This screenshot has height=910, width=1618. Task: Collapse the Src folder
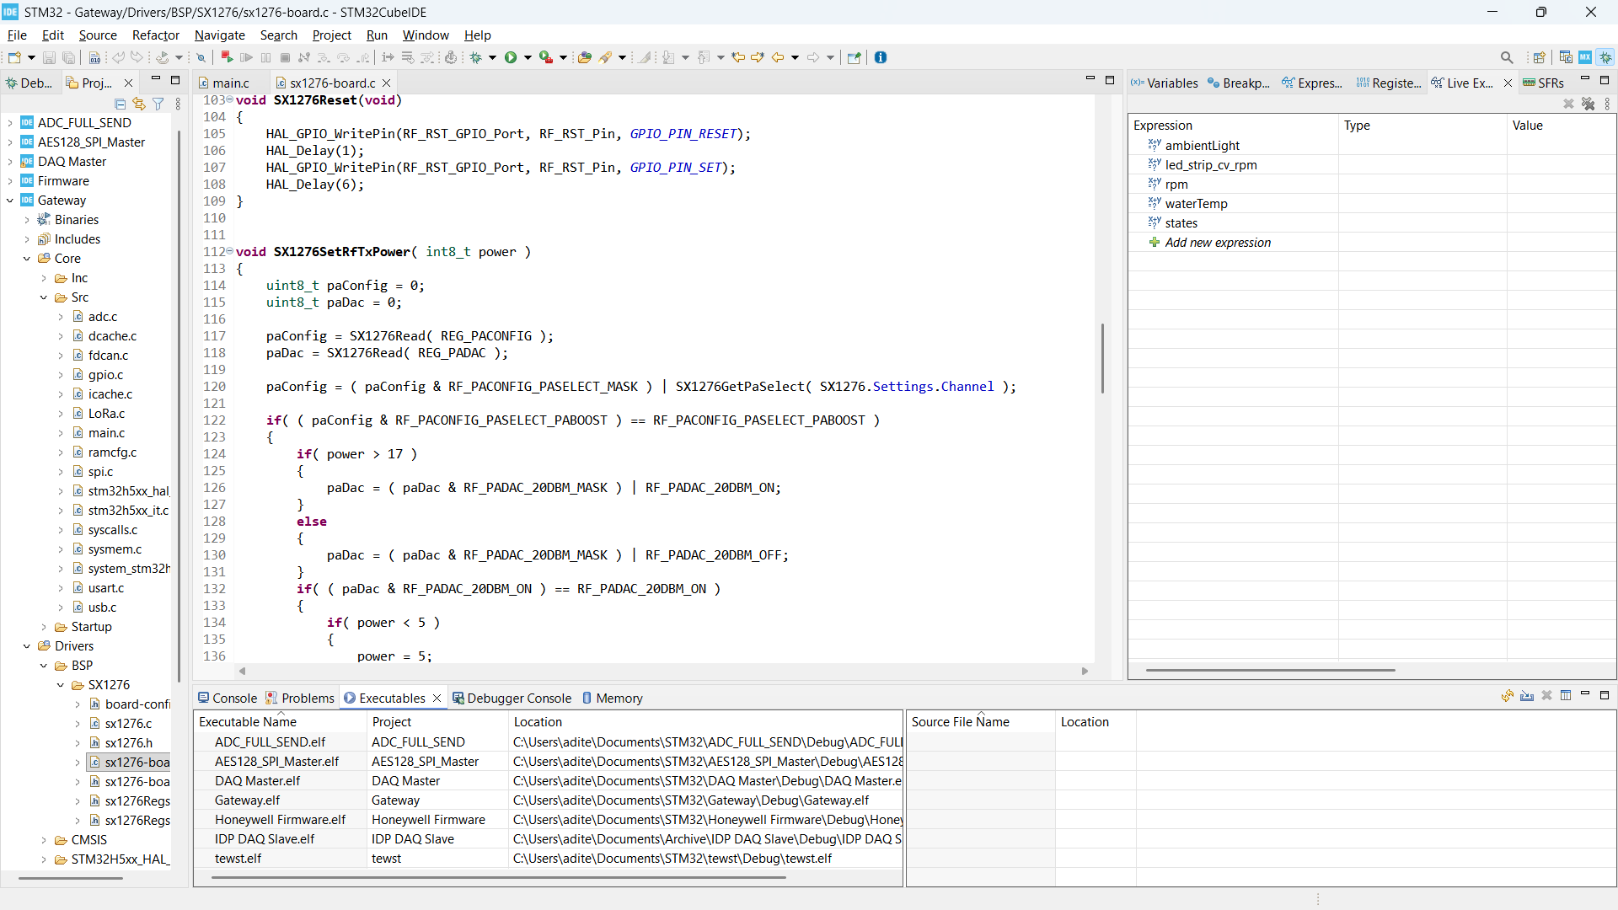tap(44, 297)
